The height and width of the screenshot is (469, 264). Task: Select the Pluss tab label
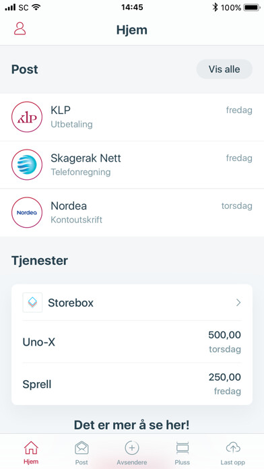183,462
